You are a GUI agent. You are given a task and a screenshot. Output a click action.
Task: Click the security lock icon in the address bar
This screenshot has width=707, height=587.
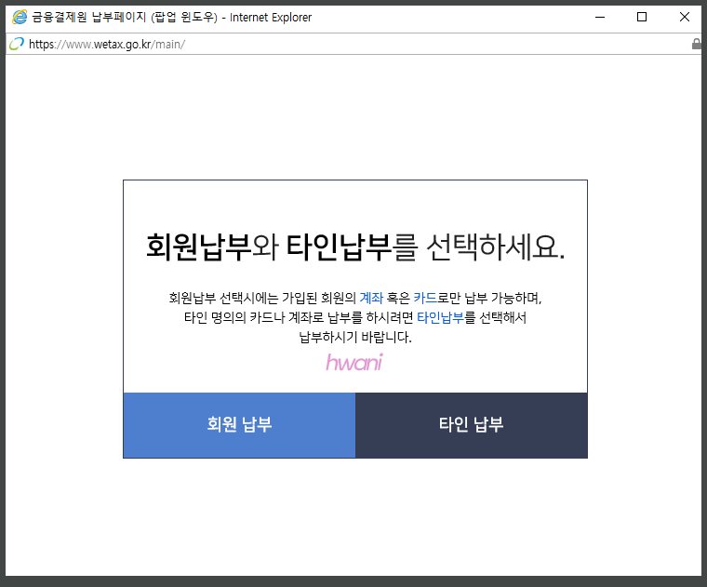(697, 44)
